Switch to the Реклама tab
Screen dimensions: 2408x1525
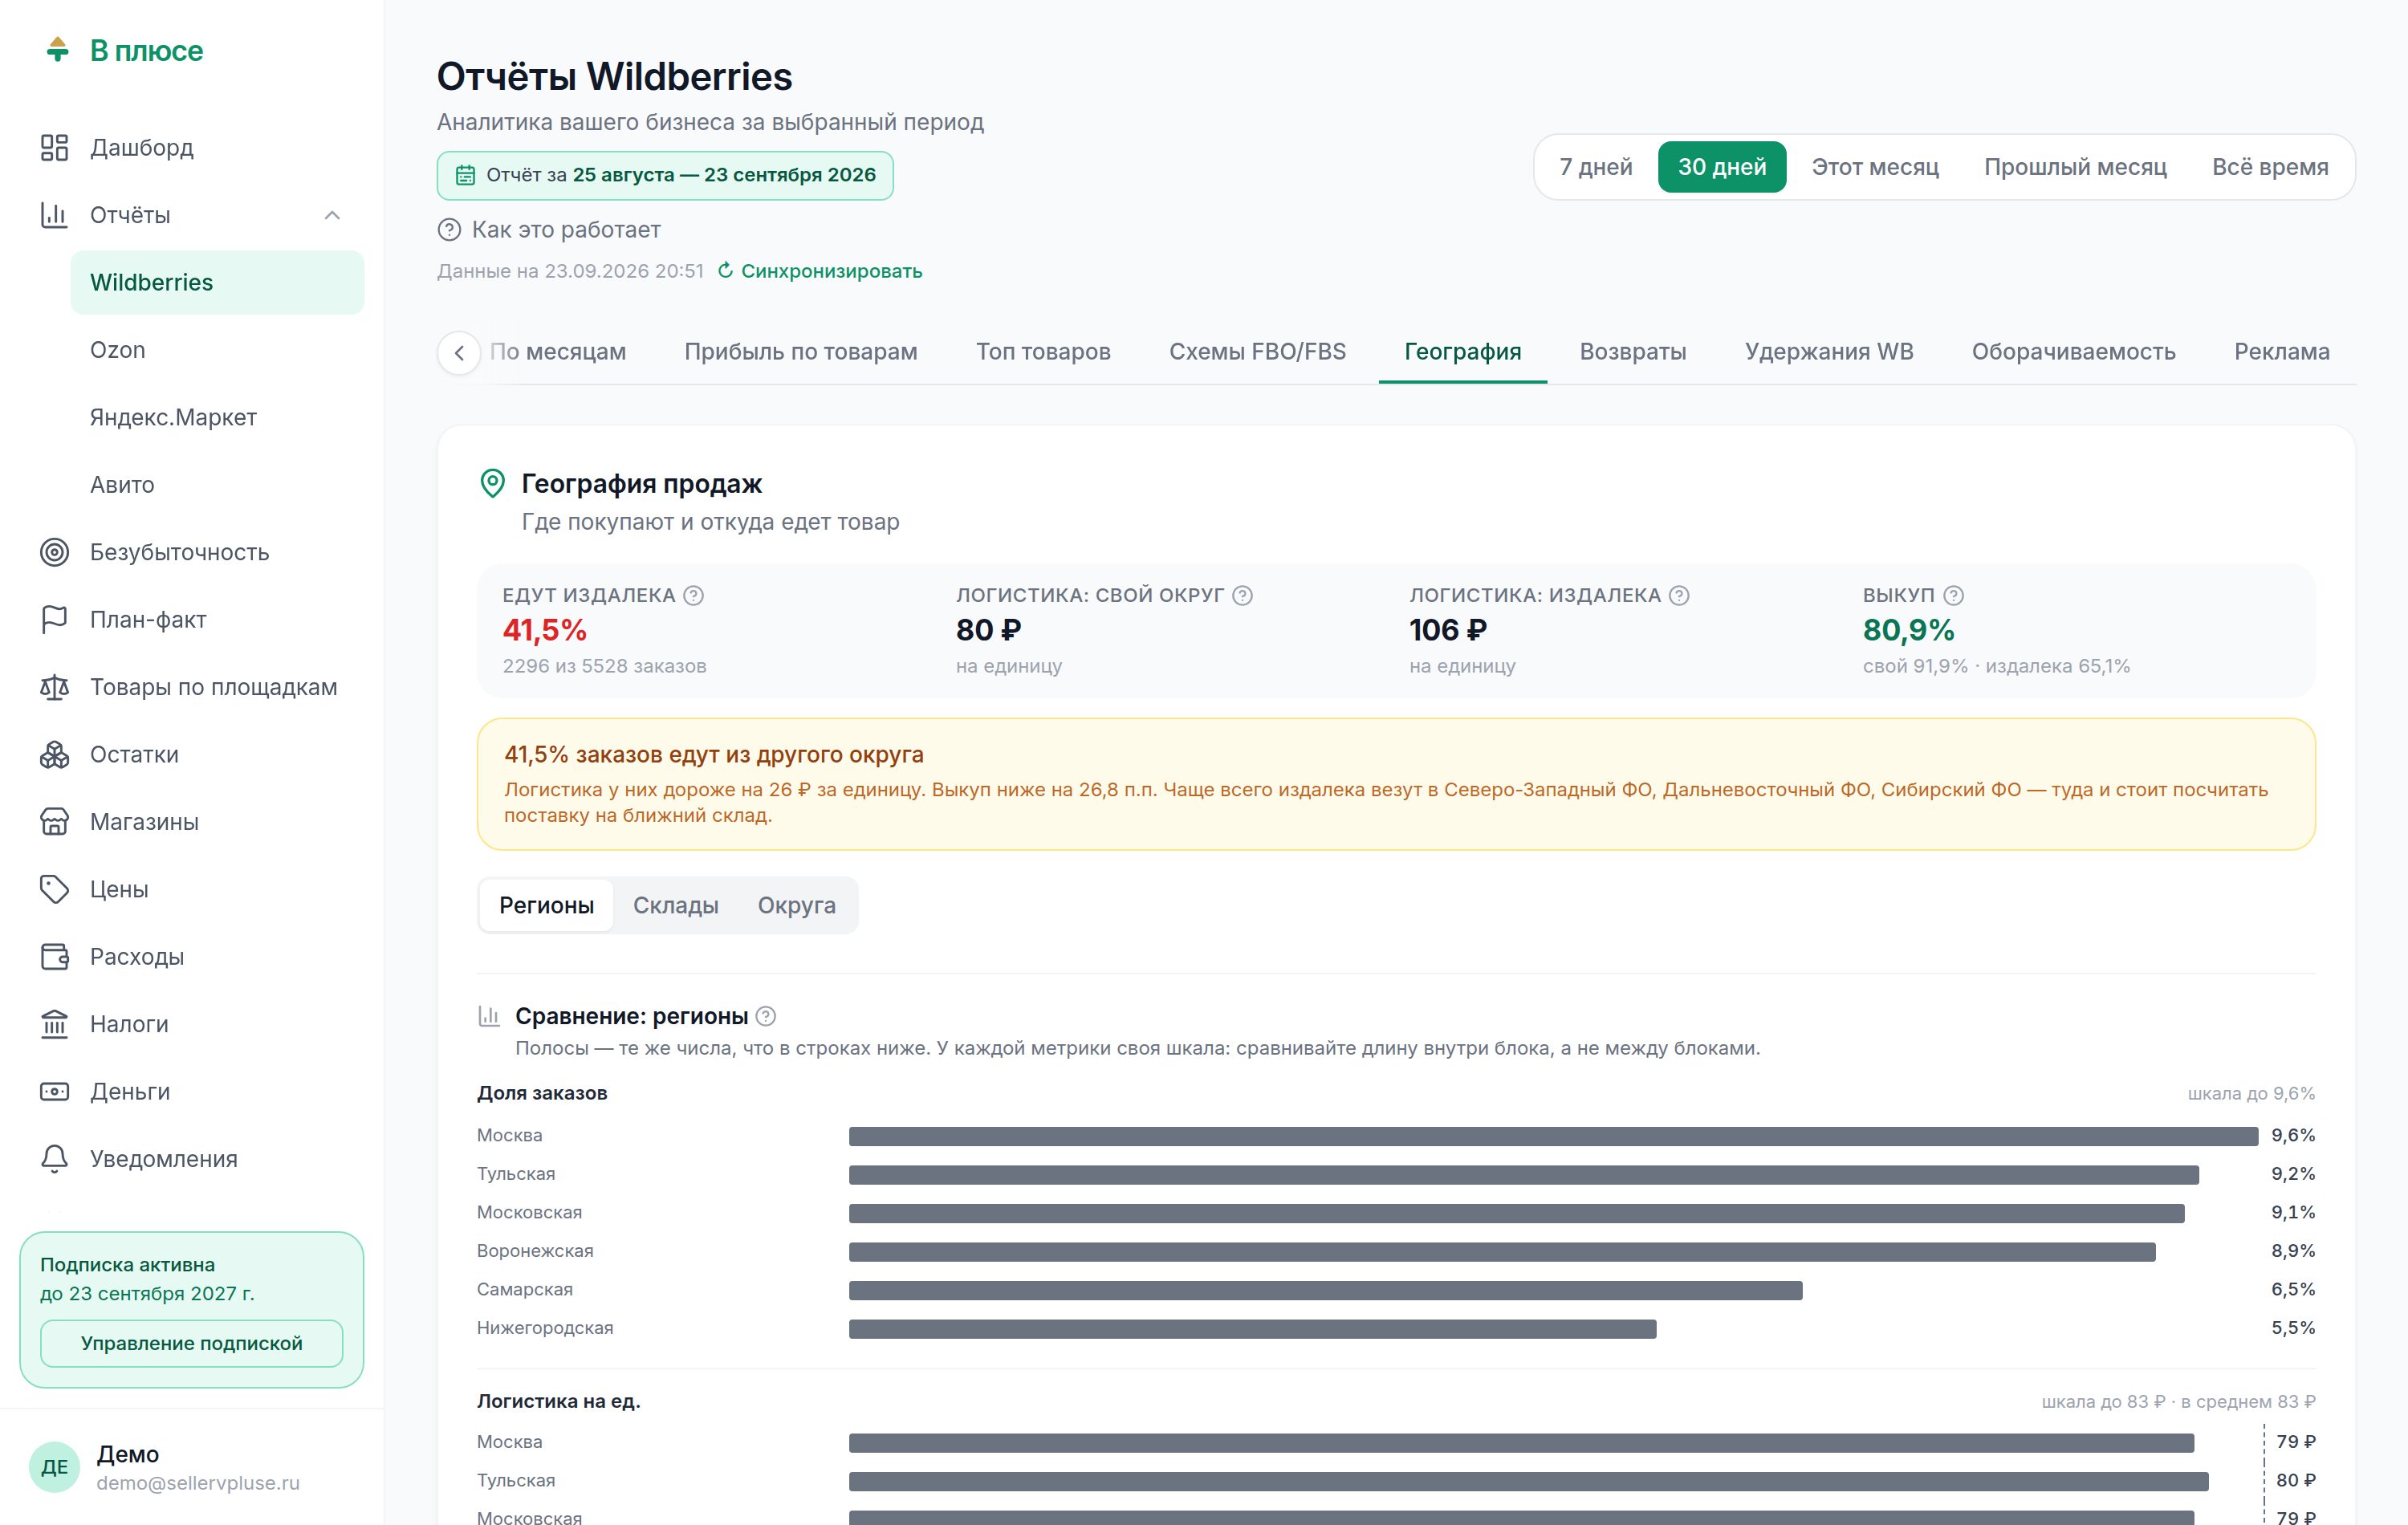coord(2282,352)
